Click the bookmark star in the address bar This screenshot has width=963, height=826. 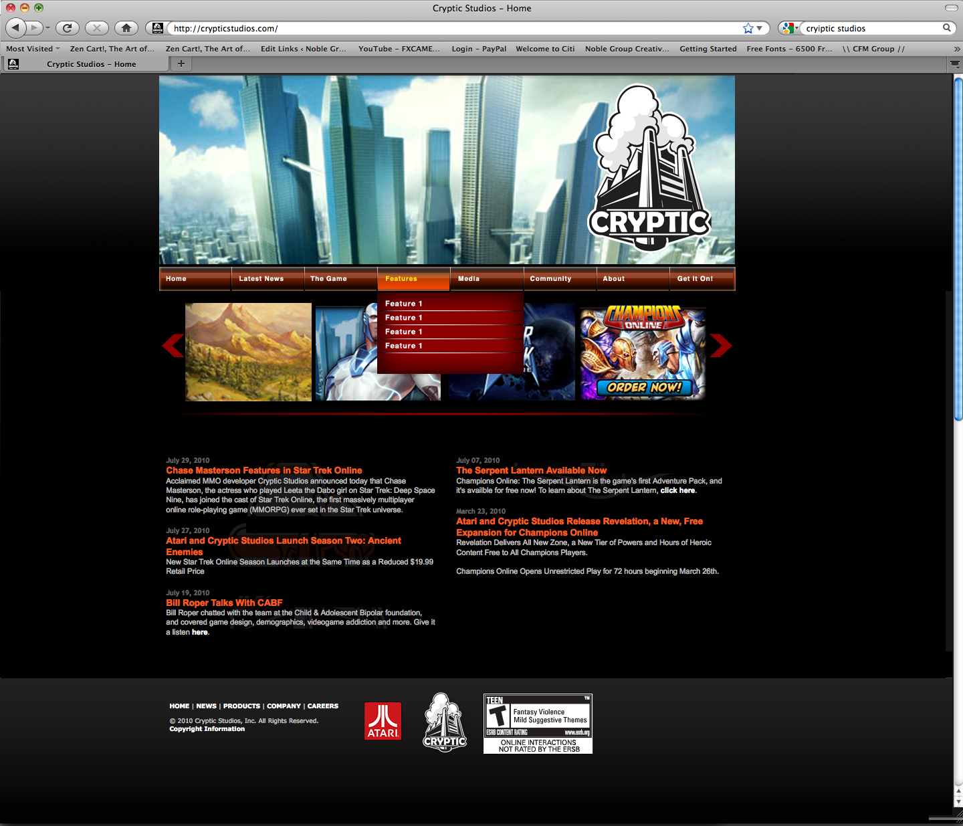tap(748, 28)
